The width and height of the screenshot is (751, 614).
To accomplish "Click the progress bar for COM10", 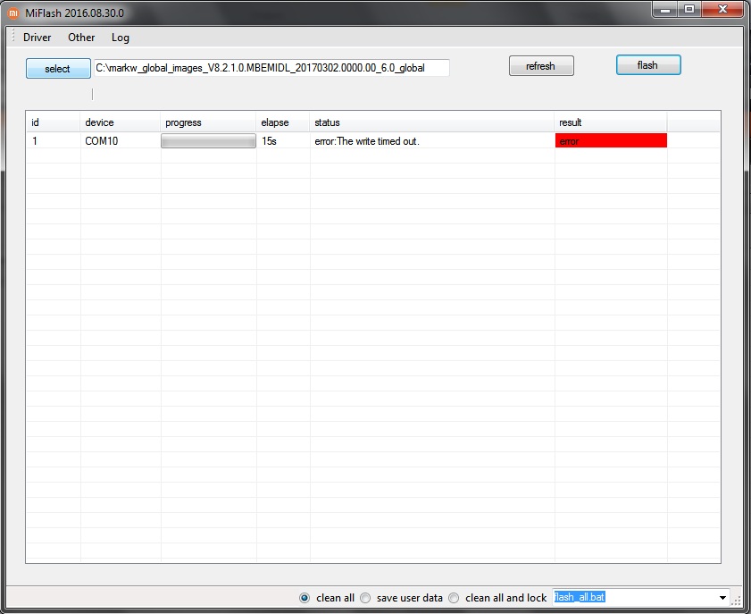I will click(x=208, y=141).
